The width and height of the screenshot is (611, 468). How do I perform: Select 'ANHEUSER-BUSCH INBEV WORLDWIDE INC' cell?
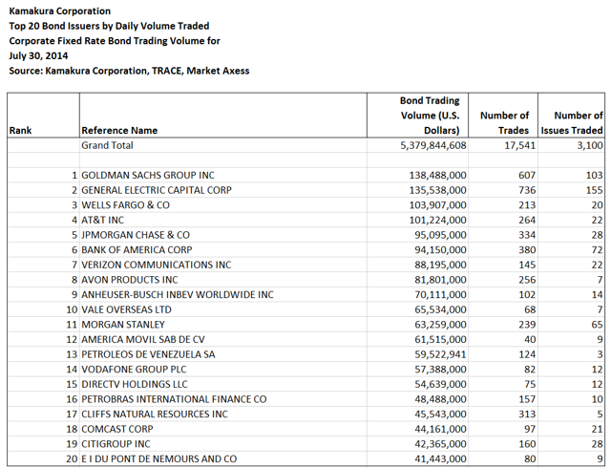click(x=178, y=294)
